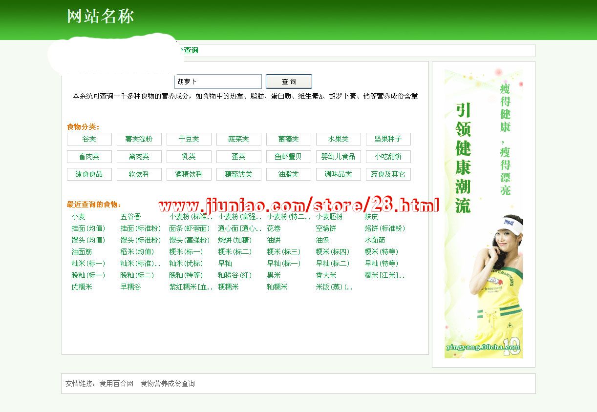Open the 酒精饮料 category
This screenshot has width=597, height=412.
click(189, 174)
